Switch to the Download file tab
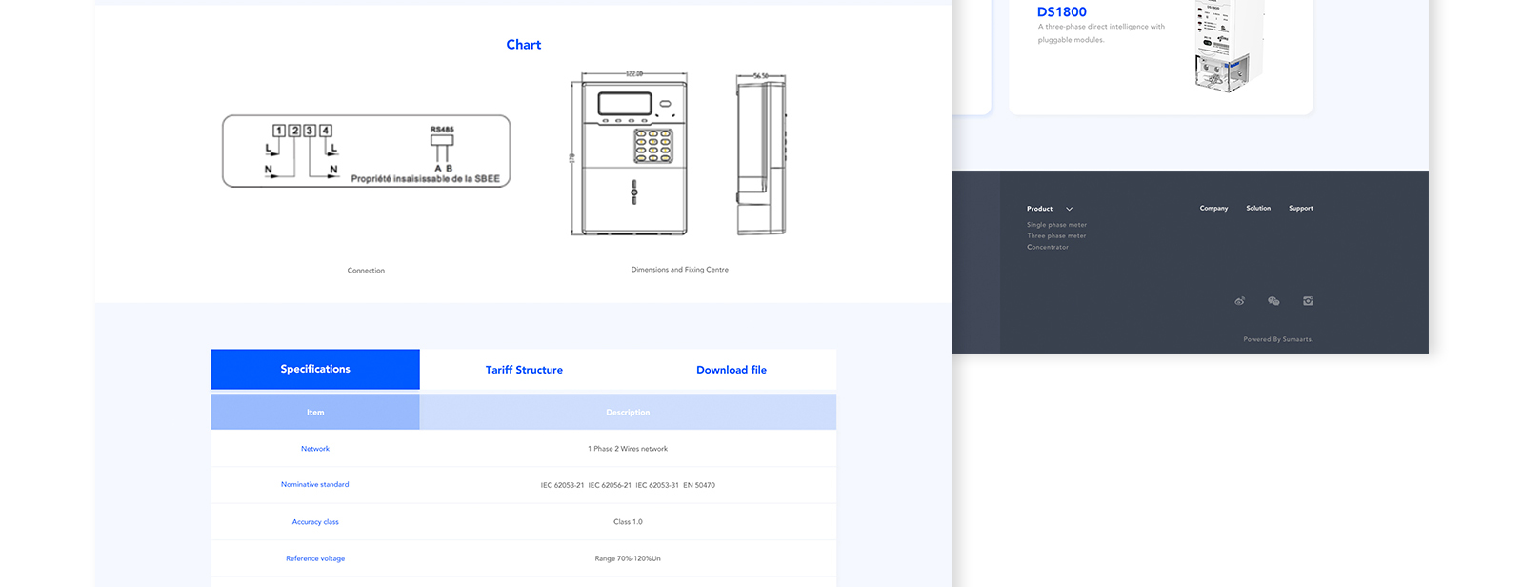 click(731, 370)
